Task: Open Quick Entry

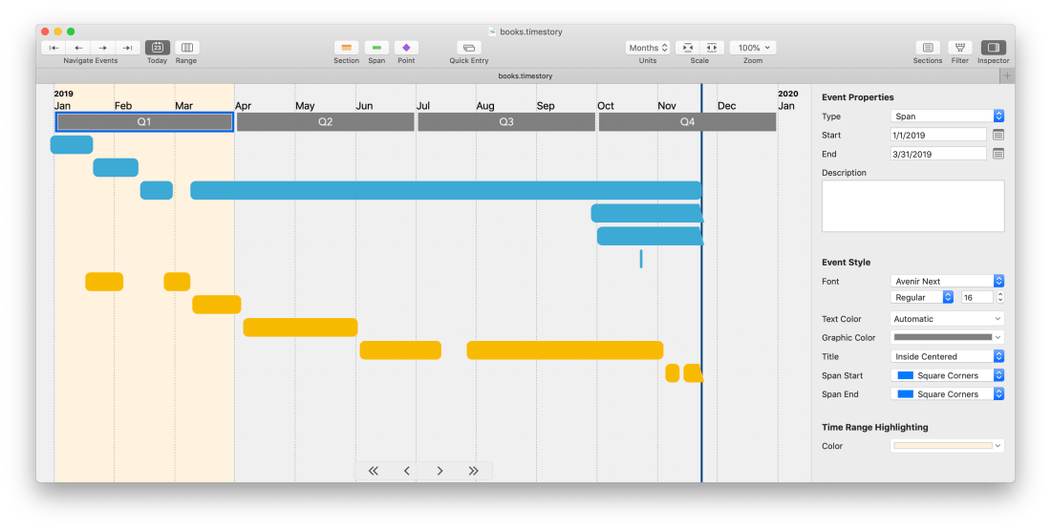Action: (468, 47)
